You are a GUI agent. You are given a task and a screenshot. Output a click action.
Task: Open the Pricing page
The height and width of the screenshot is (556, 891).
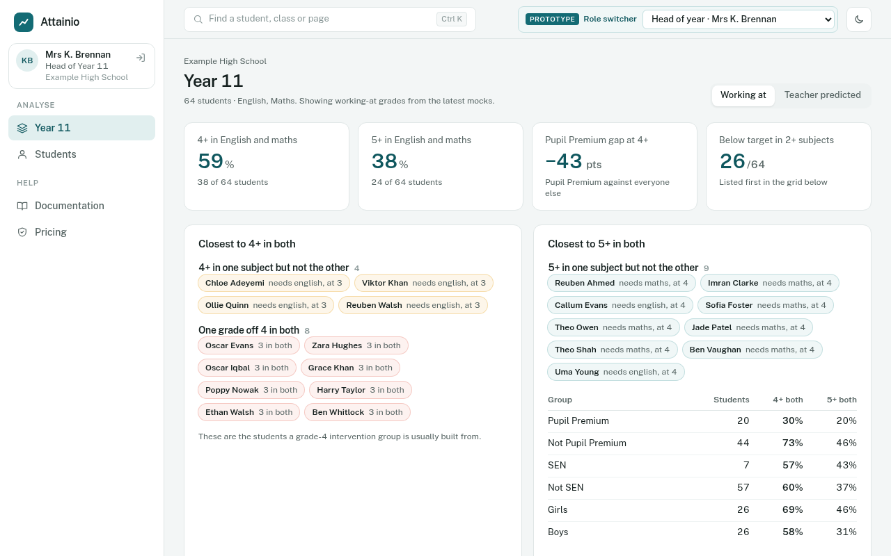click(81, 232)
